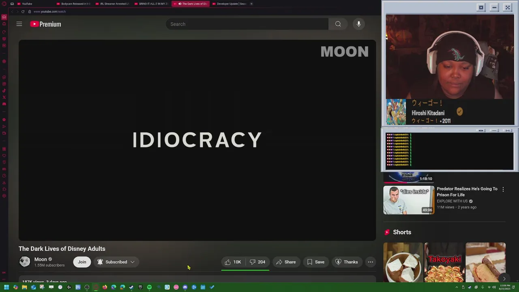
Task: Open more actions ellipsis under video
Action: tap(371, 262)
